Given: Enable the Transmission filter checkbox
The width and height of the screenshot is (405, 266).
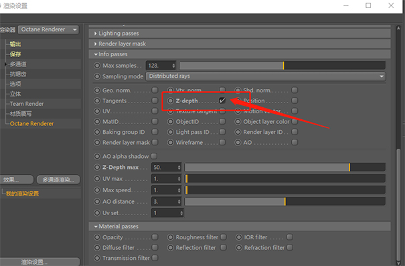Looking at the screenshot, I should [x=155, y=258].
